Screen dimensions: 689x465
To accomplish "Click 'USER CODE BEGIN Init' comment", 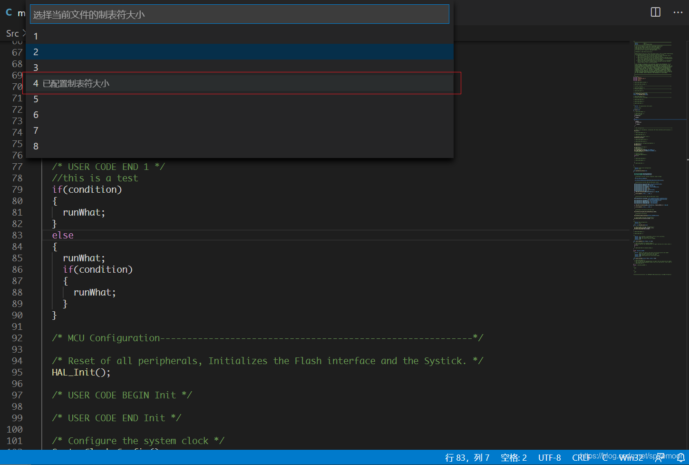I will (x=122, y=395).
